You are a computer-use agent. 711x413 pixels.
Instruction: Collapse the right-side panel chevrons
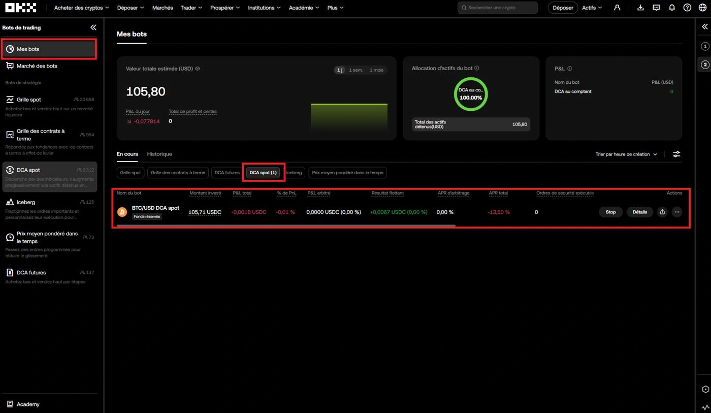(x=704, y=27)
